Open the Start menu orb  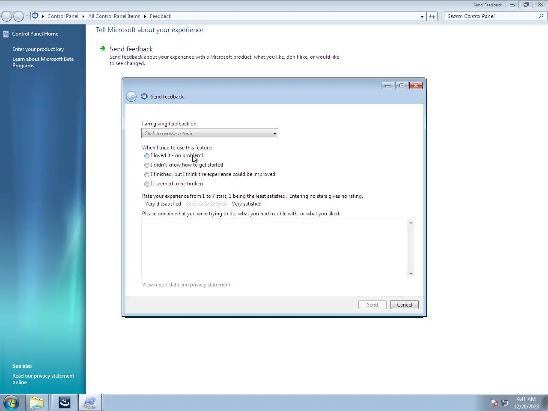pos(11,403)
